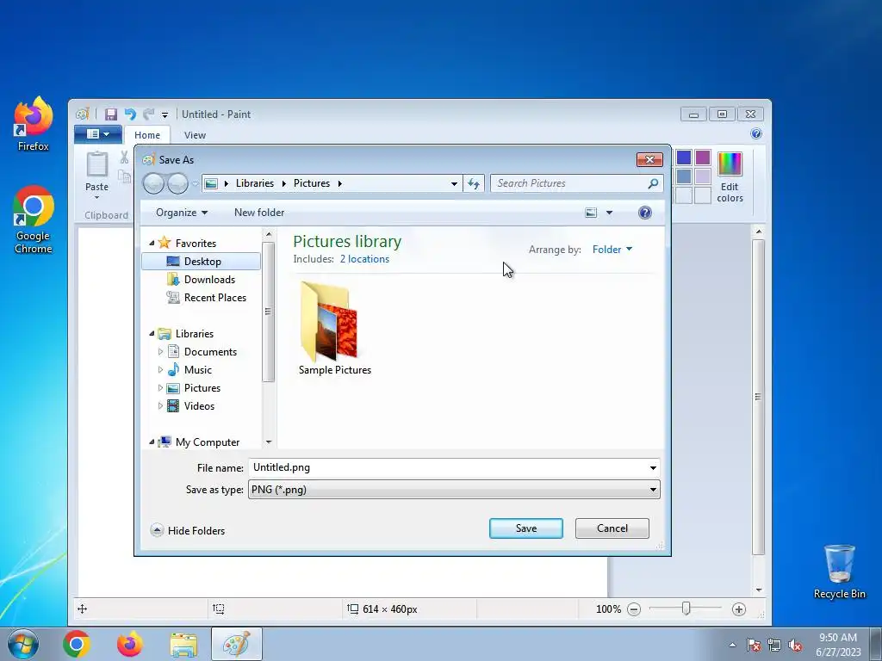882x661 pixels.
Task: Open the address bar history dropdown arrow
Action: click(x=454, y=184)
